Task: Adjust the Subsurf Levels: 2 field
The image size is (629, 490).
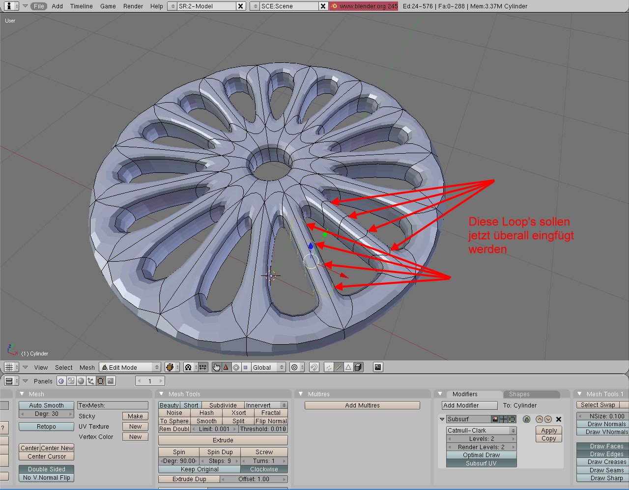Action: click(481, 439)
